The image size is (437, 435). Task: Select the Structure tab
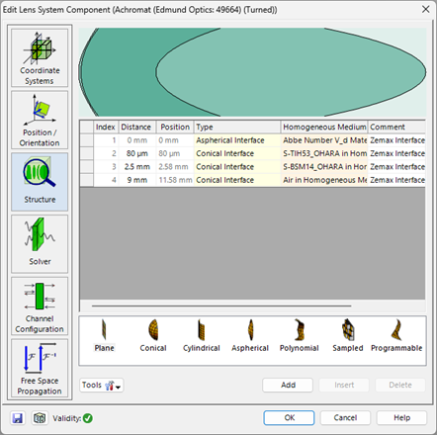pos(40,182)
